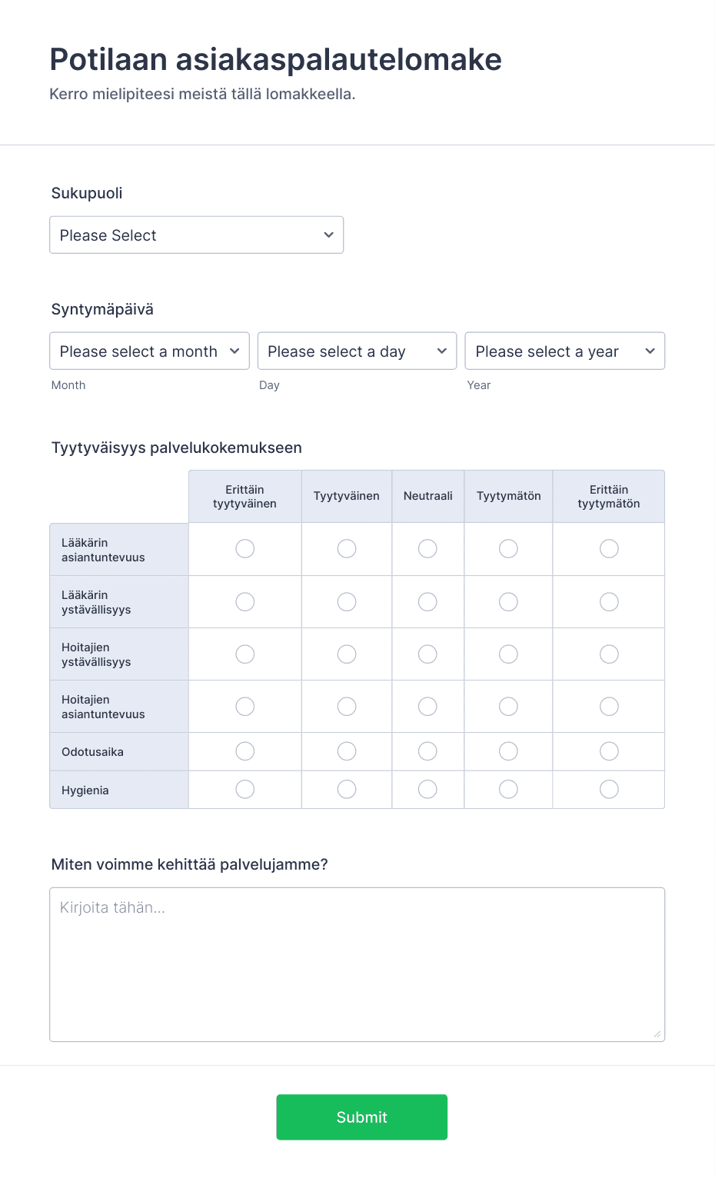The width and height of the screenshot is (715, 1178).
Task: Open the day selection dropdown
Action: coord(357,351)
